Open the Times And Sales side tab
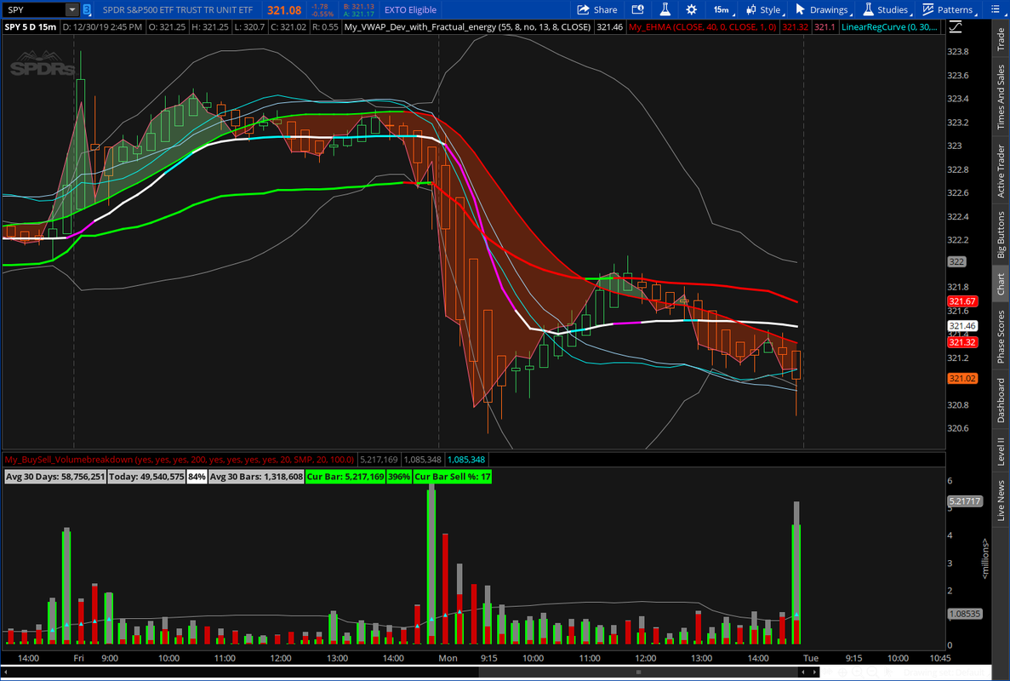1010x681 pixels. tap(1001, 97)
